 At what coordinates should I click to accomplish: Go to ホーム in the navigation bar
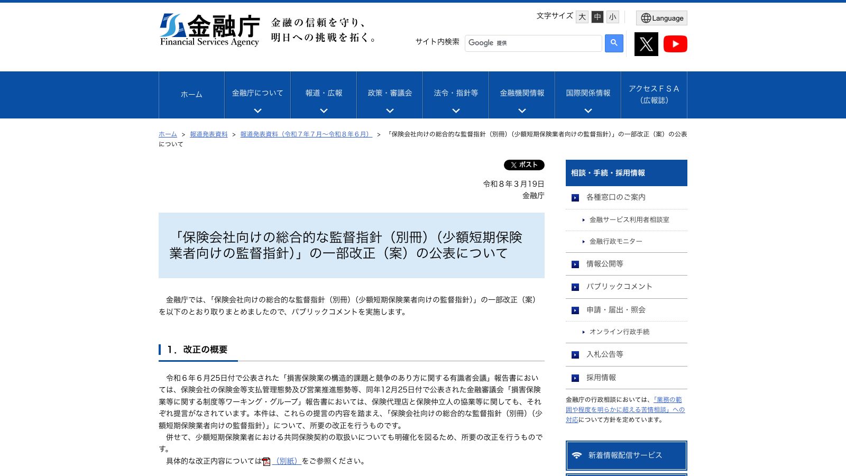click(191, 95)
